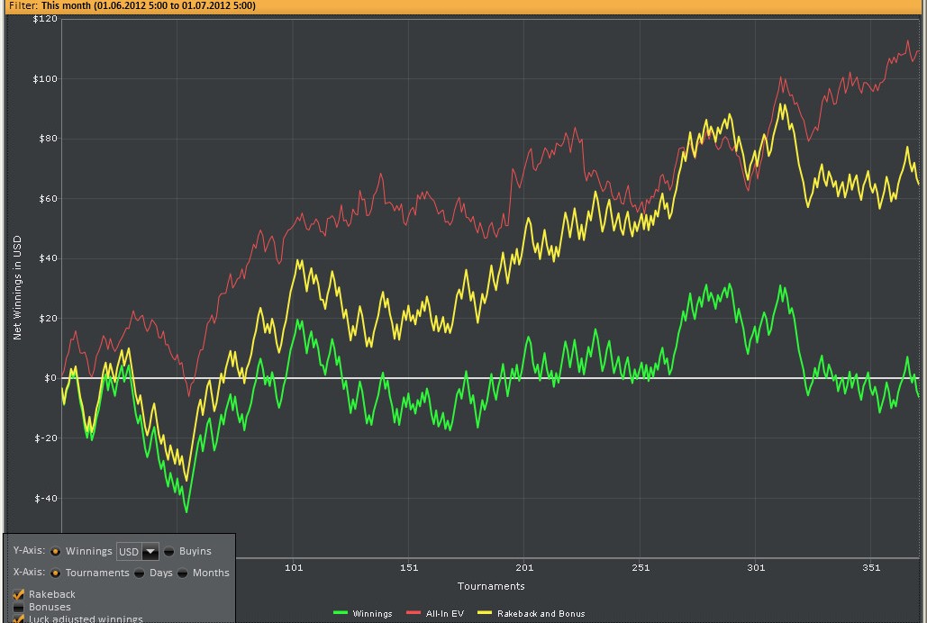
Task: Select the Buyins Y-axis radio button
Action: 169,551
